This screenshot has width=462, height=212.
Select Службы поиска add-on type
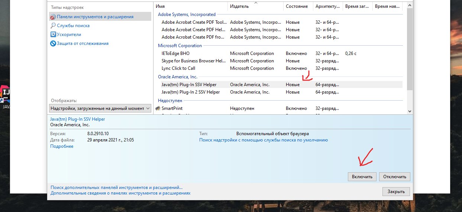point(73,26)
